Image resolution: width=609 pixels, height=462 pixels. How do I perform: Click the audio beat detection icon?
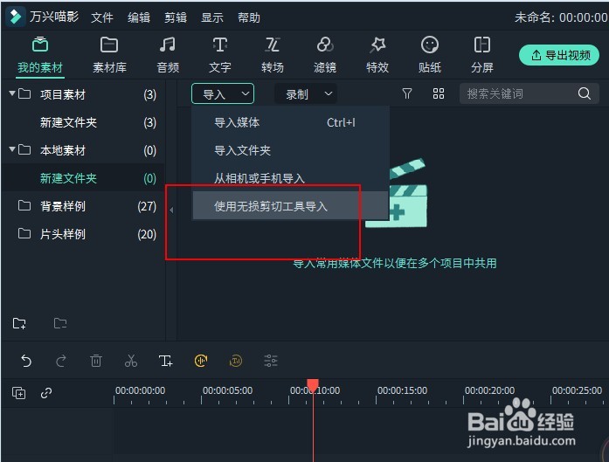pos(201,361)
